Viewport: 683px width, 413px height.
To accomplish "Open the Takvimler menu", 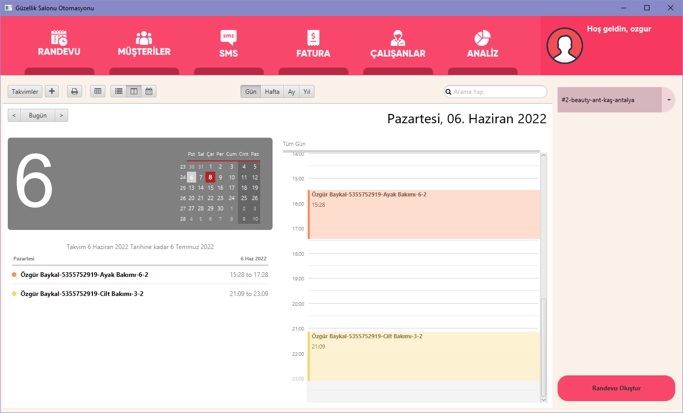I will pos(25,91).
